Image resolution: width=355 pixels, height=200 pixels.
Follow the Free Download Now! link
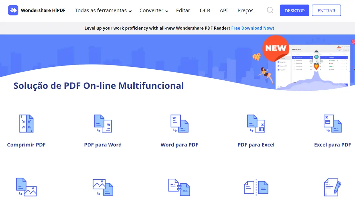click(253, 28)
